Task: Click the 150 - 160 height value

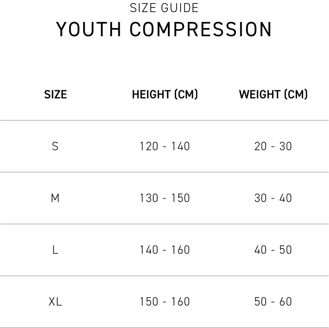Action: point(164,302)
